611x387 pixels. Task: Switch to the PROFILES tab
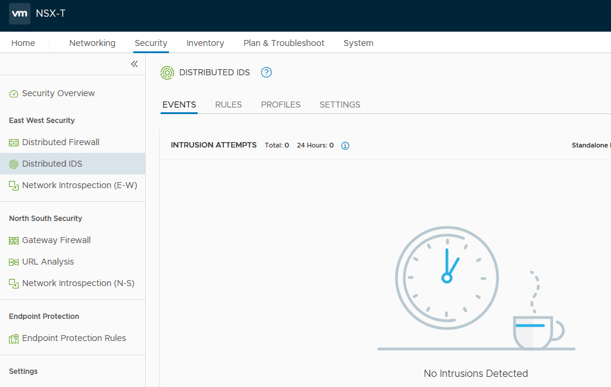point(281,105)
